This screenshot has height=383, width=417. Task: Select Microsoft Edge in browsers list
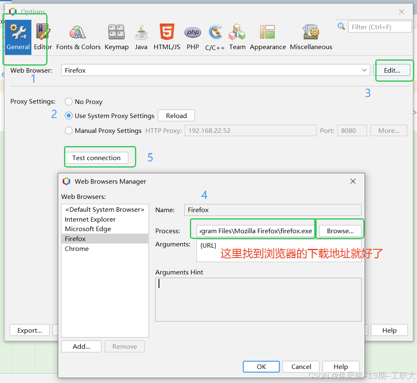coord(105,229)
